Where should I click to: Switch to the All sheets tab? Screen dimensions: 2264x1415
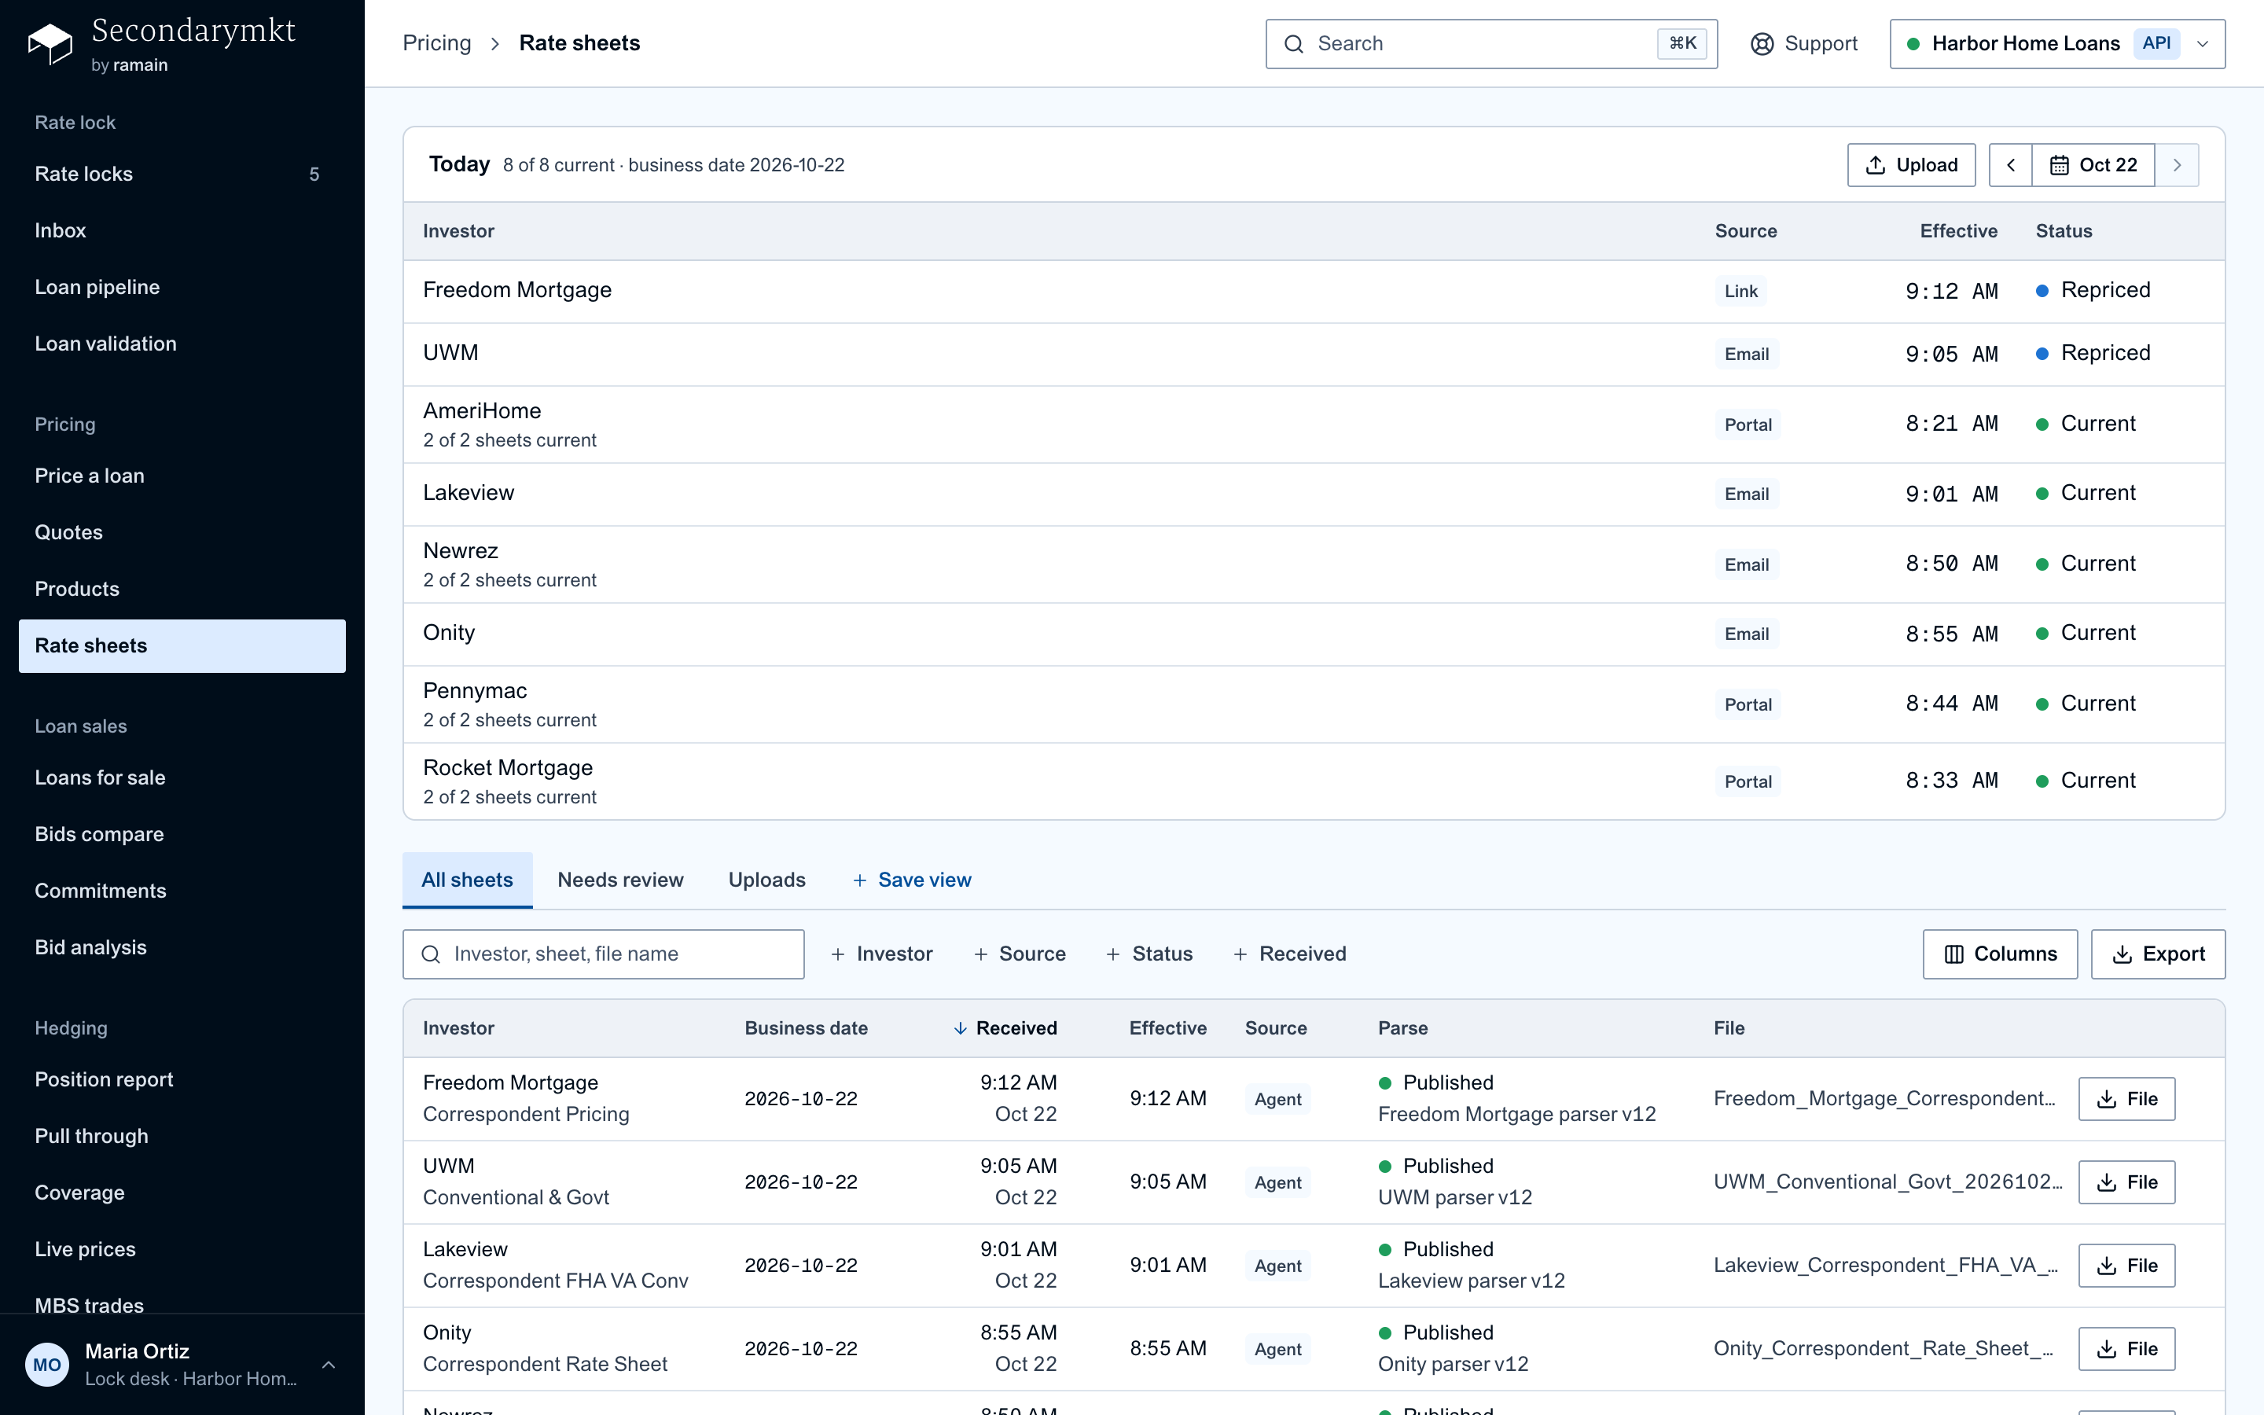coord(467,880)
